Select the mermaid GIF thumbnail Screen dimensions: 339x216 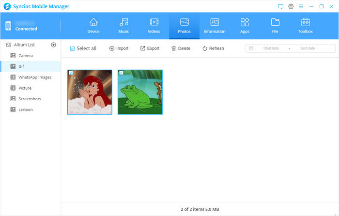[x=90, y=92]
